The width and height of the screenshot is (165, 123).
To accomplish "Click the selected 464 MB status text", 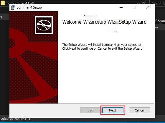I will tap(14, 119).
